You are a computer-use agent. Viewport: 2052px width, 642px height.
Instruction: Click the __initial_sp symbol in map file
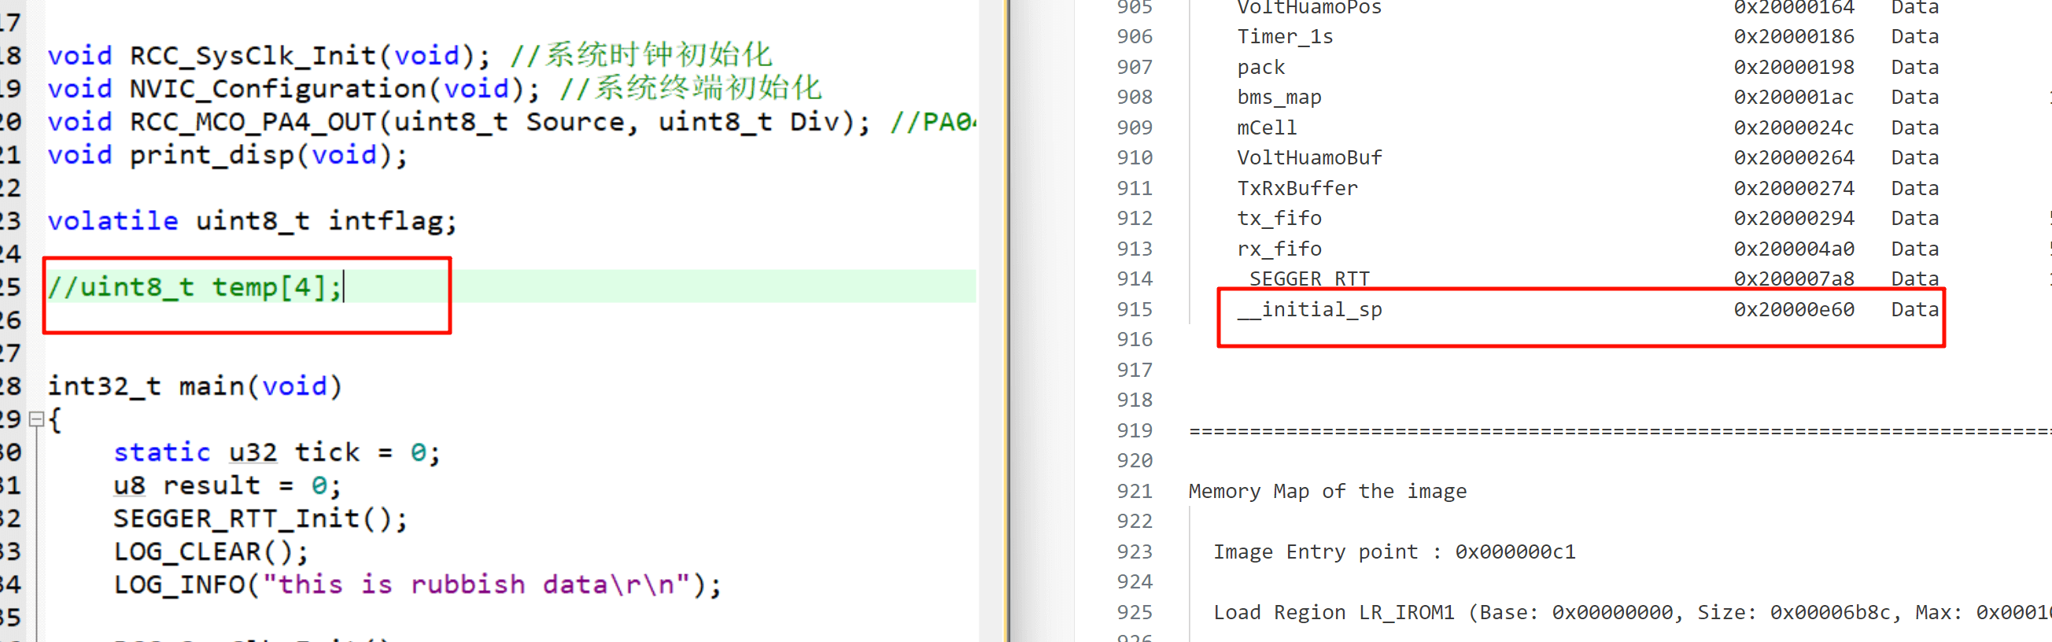point(1309,310)
